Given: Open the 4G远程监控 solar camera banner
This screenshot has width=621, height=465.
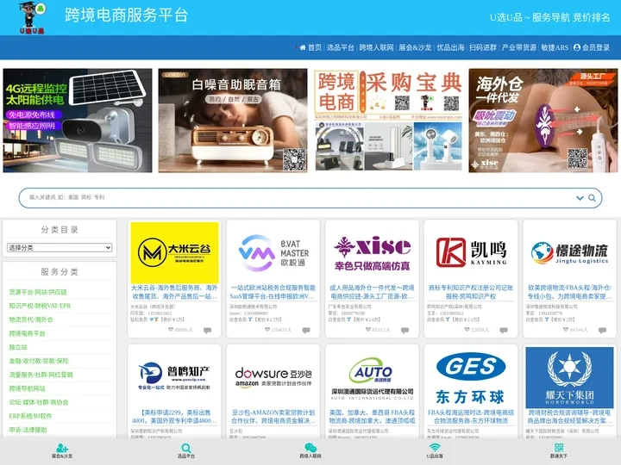Looking at the screenshot, I should click(78, 121).
